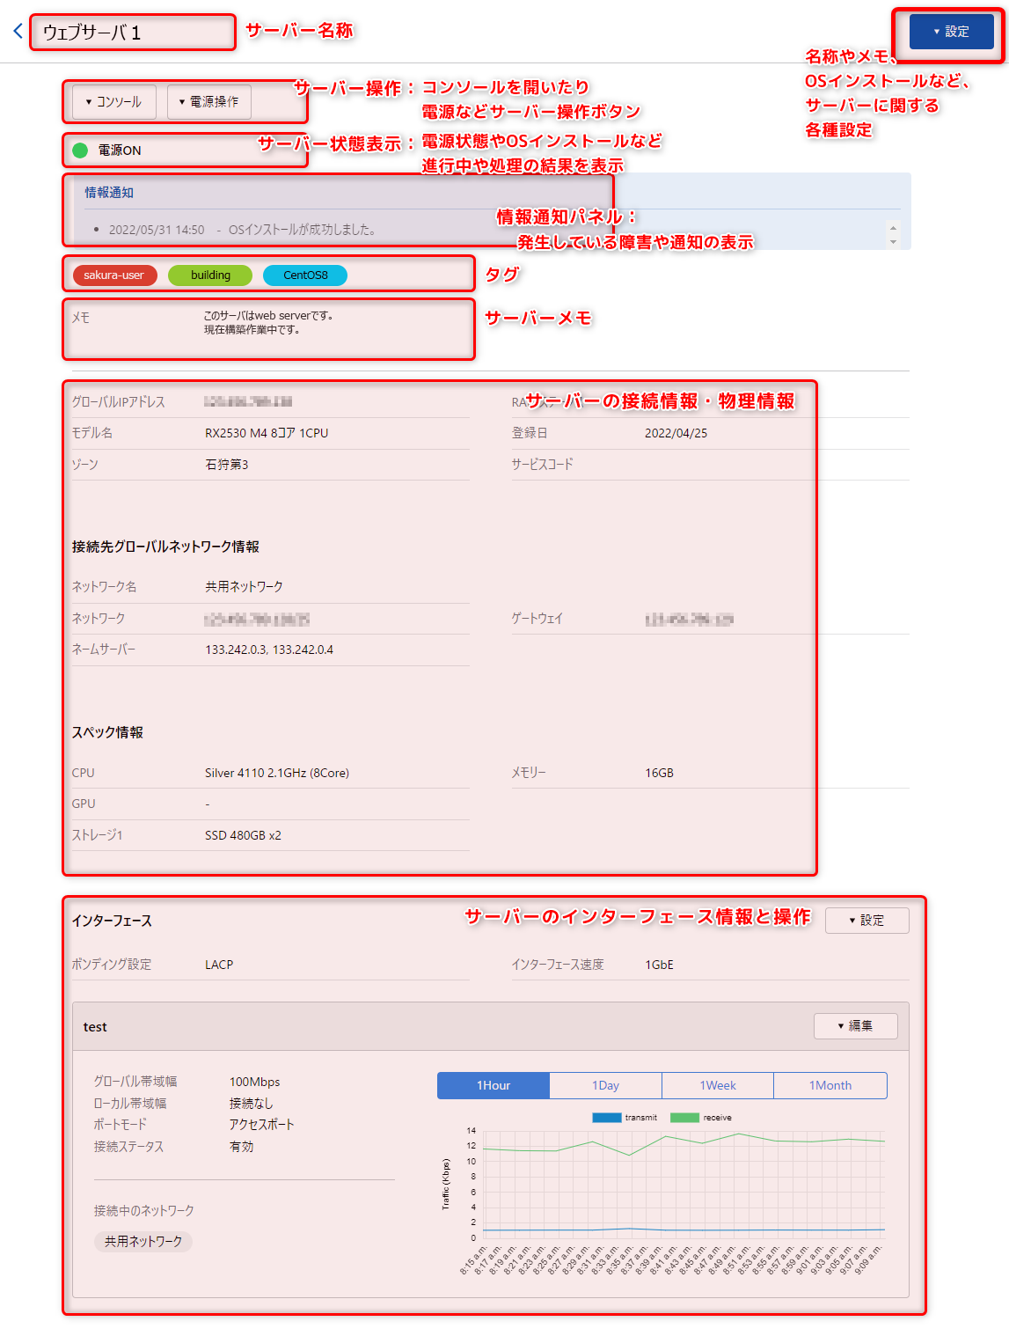Click the red sakura-user tag
Screen dimensions: 1009x1336
tap(114, 275)
